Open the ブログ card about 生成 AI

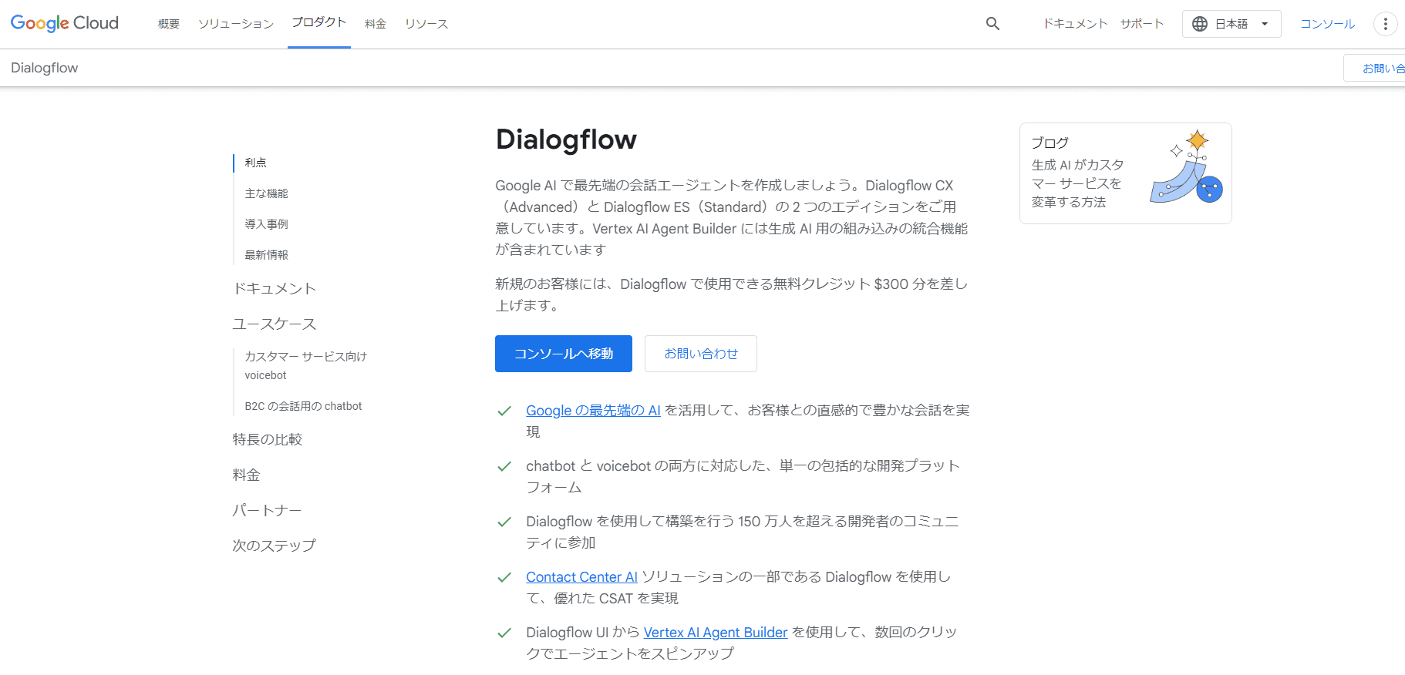point(1125,173)
